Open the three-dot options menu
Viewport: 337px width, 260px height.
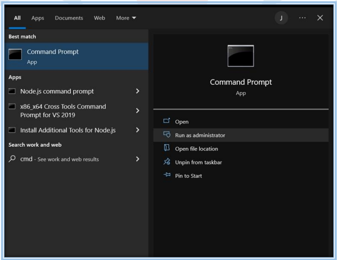point(302,18)
